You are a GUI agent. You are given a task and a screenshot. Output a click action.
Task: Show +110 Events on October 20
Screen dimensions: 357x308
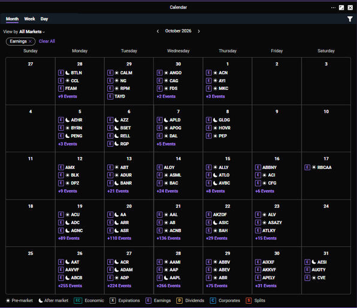[x=119, y=238]
